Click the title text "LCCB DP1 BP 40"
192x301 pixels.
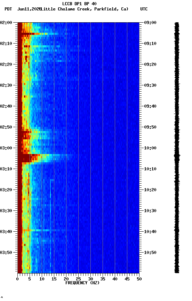pos(79,3)
